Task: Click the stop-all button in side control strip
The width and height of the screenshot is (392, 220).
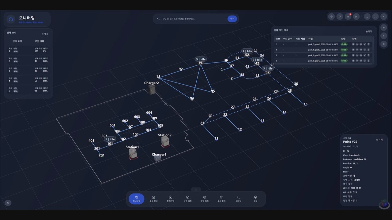Action: (x=384, y=44)
